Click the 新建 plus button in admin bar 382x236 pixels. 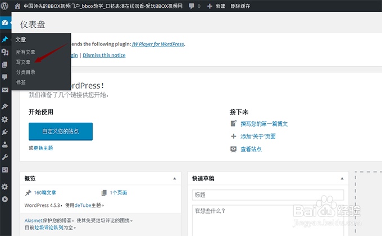[216, 6]
